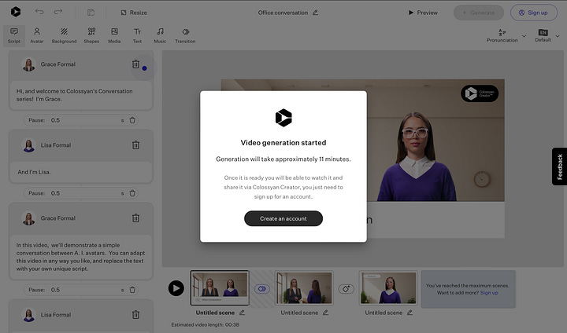This screenshot has height=333, width=567.
Task: Delete the second Grace Formal script block
Action: pyautogui.click(x=135, y=218)
